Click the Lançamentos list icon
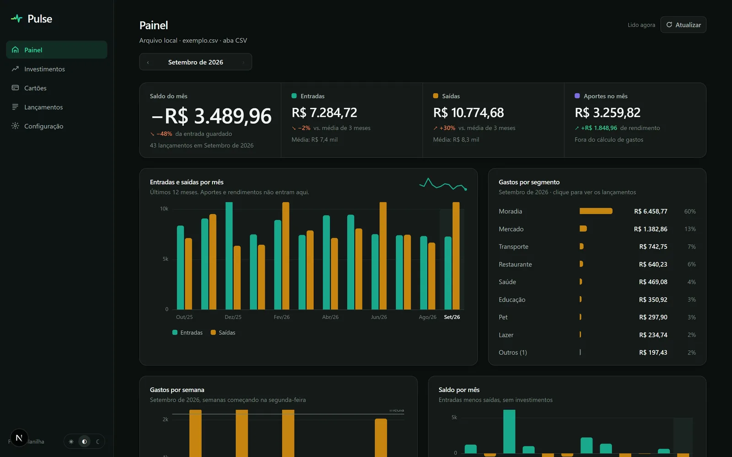The image size is (732, 457). pyautogui.click(x=15, y=107)
